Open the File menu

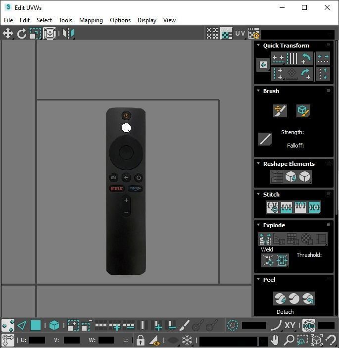tap(8, 20)
